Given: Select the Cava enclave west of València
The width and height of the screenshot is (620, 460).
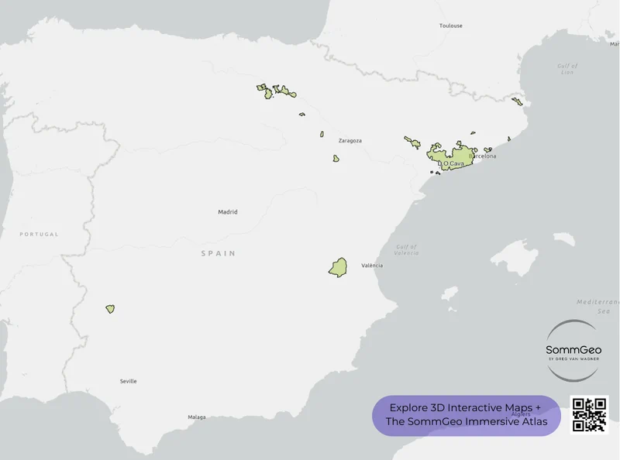Looking at the screenshot, I should click(x=338, y=268).
